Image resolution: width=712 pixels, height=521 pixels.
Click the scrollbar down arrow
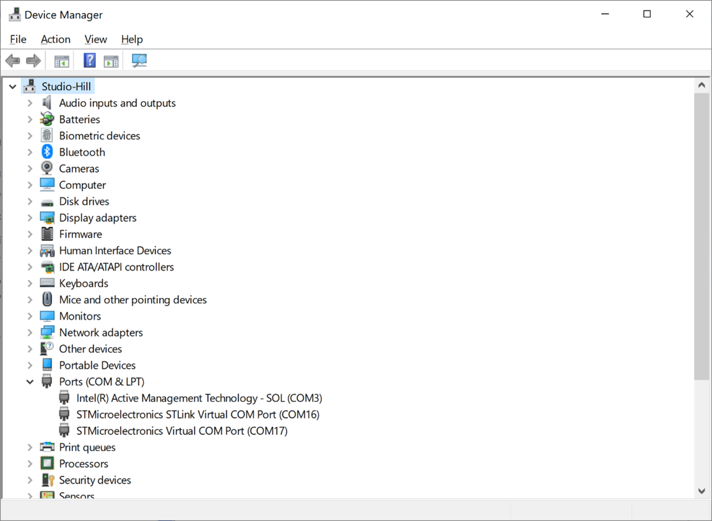point(702,491)
